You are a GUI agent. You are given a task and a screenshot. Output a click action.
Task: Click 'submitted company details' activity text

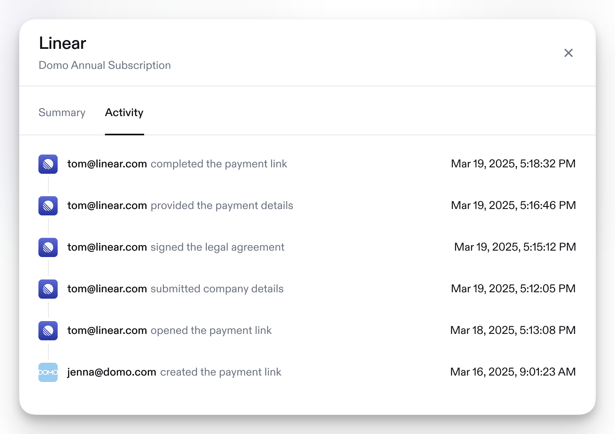click(217, 289)
